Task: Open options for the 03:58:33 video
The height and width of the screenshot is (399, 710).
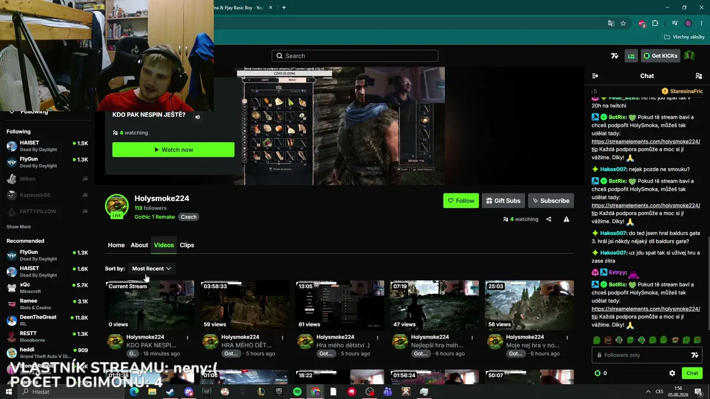Action: (x=282, y=337)
